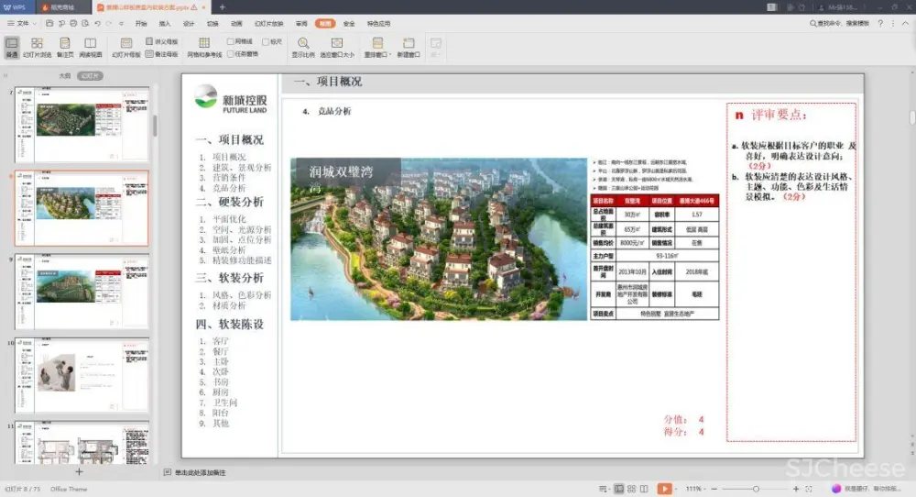The image size is (916, 497).
Task: Open 备注页 notes page view
Action: (x=65, y=47)
